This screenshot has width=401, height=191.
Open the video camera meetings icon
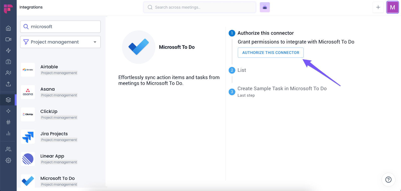(x=8, y=39)
